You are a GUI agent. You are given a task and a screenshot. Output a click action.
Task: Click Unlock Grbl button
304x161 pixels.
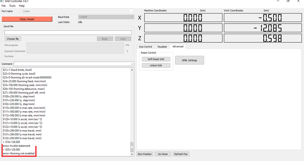156,65
